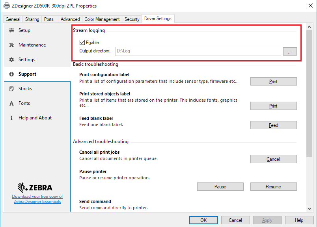
Task: Click the Help and About info icon
Action: (11, 118)
